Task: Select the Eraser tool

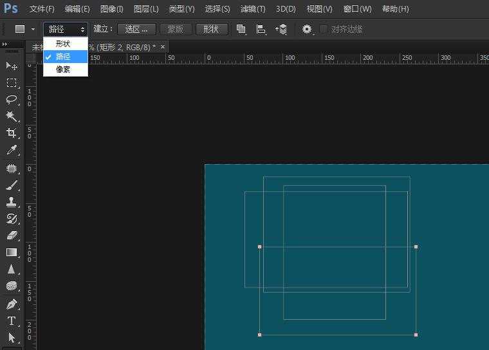Action: click(12, 235)
